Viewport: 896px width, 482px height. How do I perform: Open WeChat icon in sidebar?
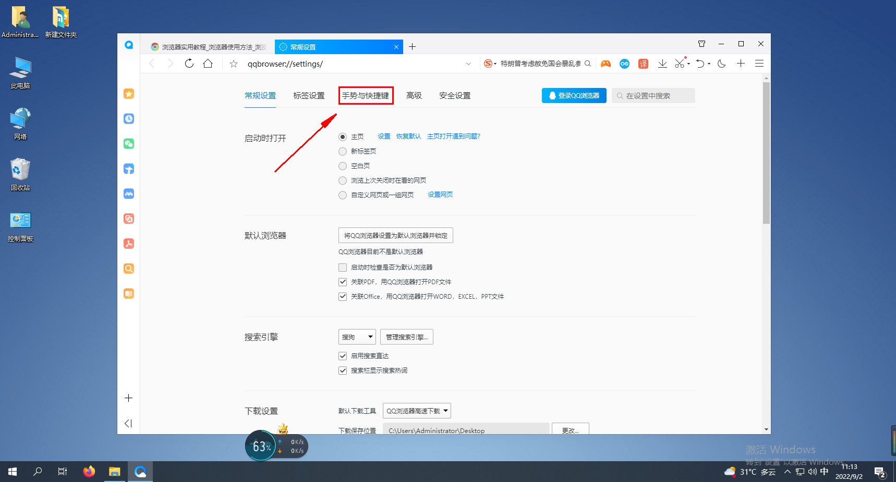[x=129, y=144]
